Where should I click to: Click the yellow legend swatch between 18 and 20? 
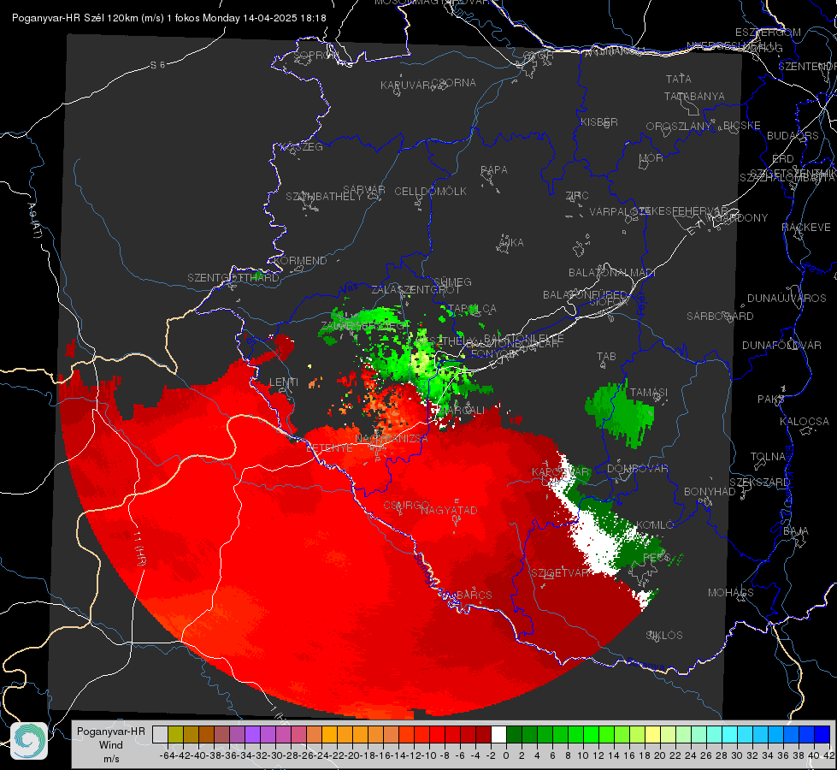click(653, 734)
